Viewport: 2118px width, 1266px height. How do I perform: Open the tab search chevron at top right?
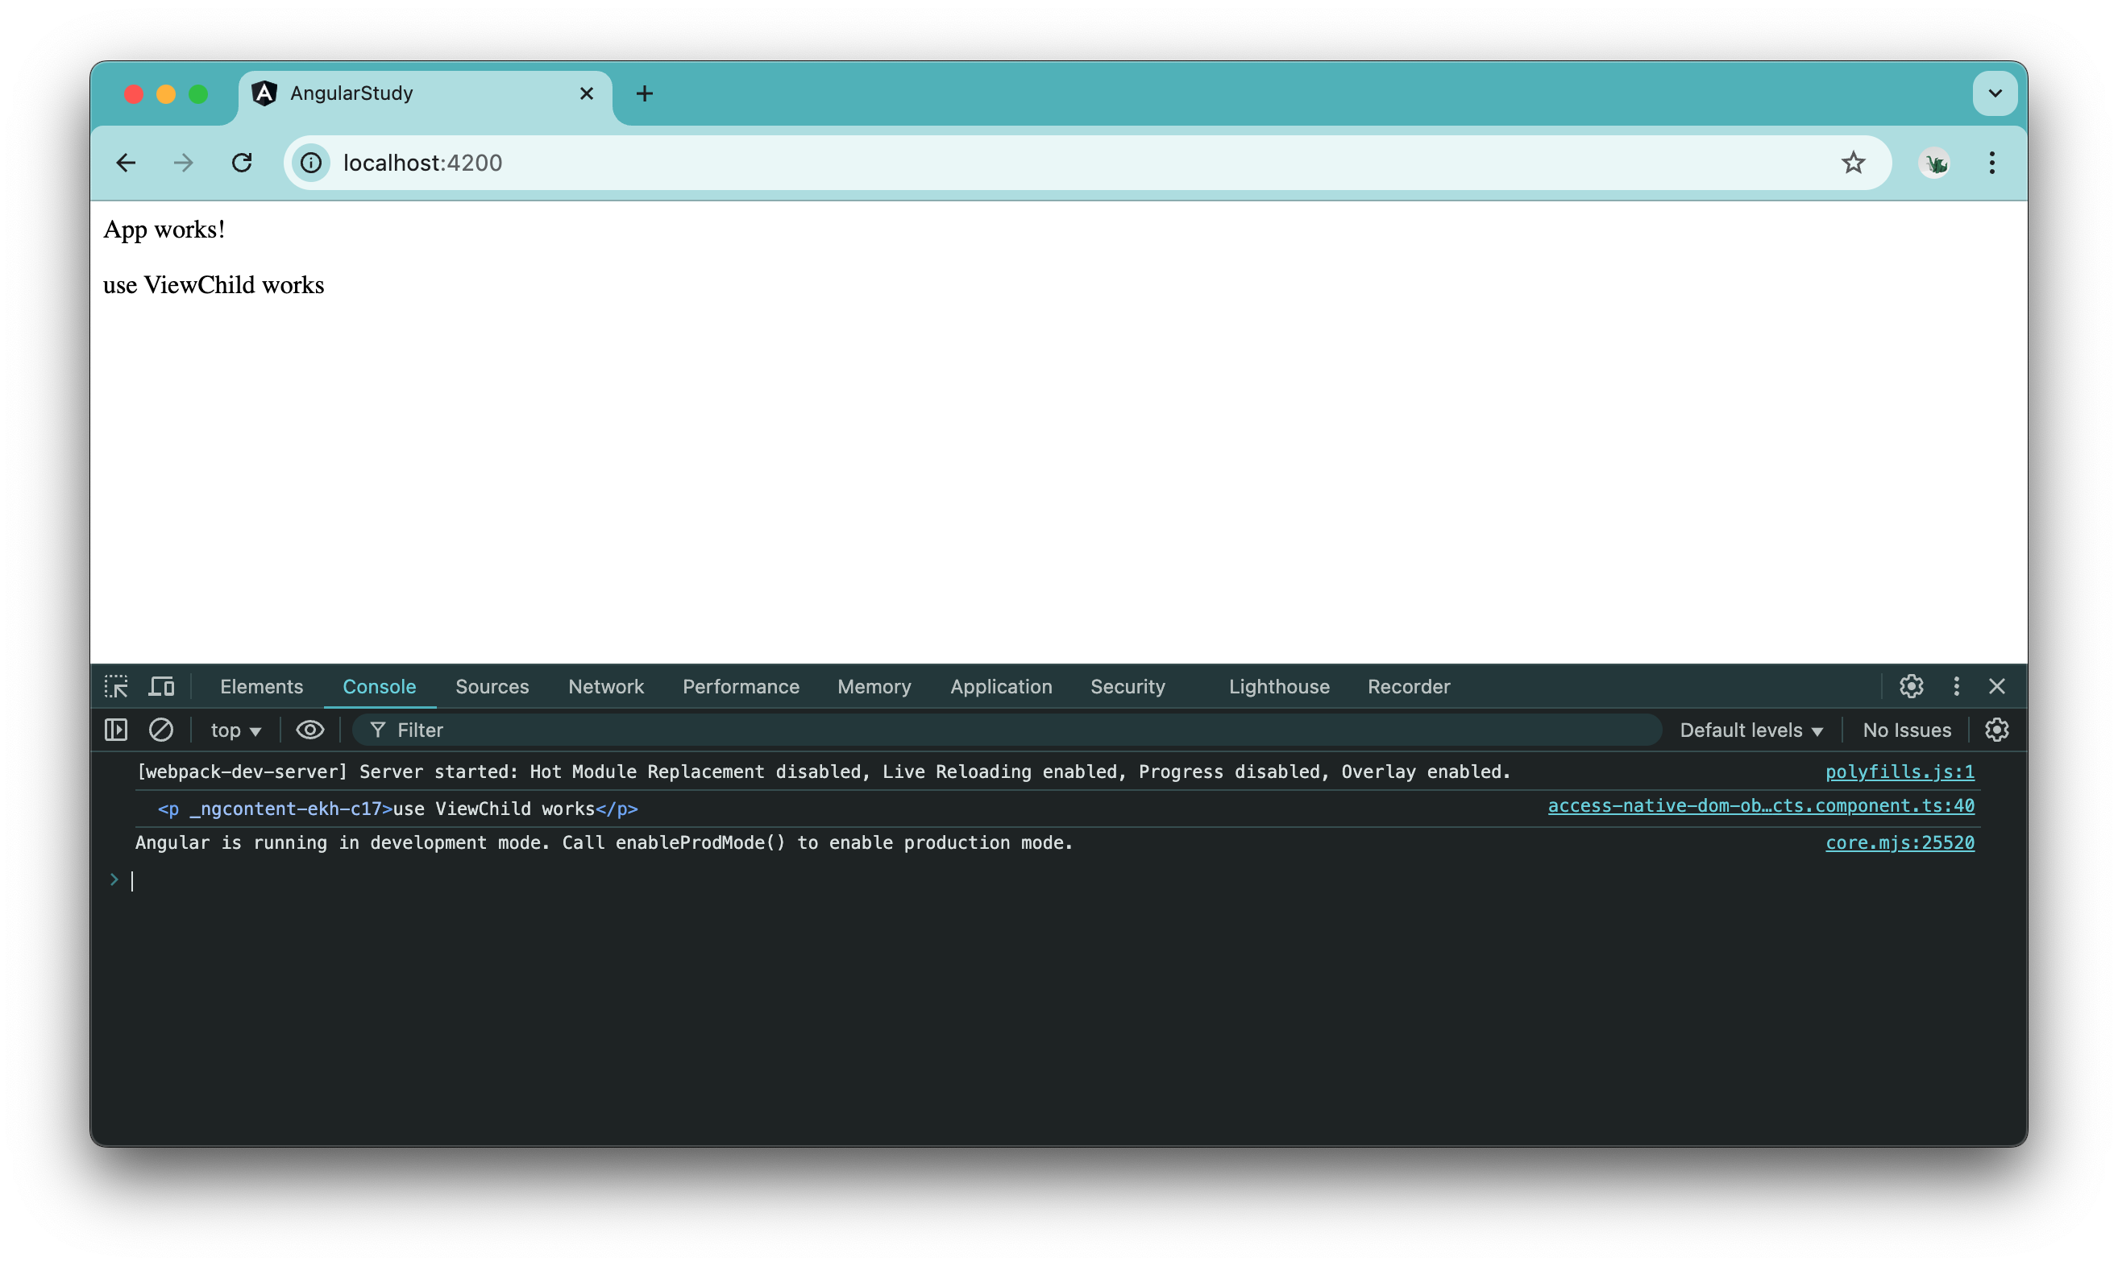pos(1995,93)
